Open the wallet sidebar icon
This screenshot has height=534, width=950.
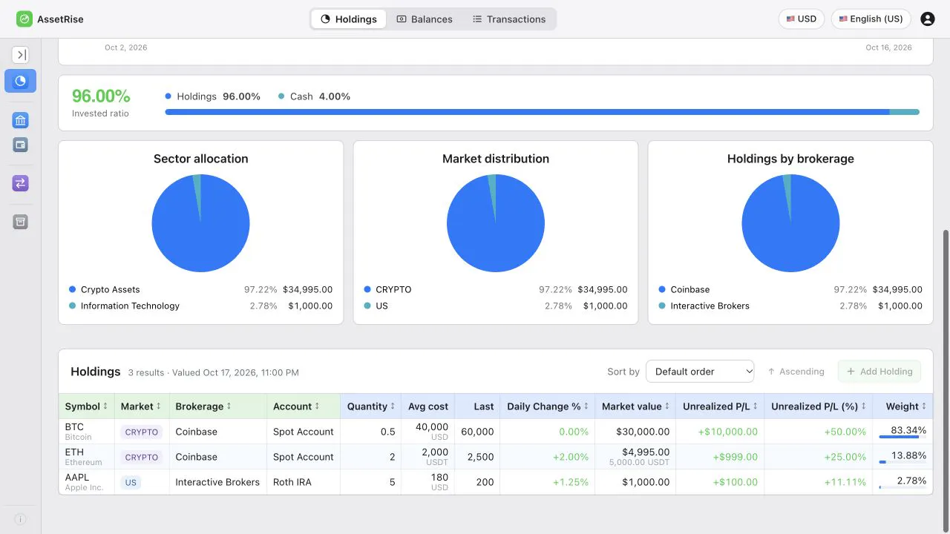pyautogui.click(x=21, y=145)
